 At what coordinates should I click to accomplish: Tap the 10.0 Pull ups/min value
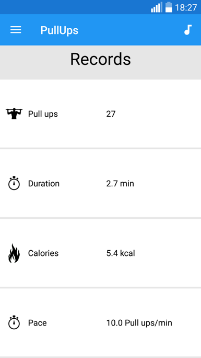(139, 323)
